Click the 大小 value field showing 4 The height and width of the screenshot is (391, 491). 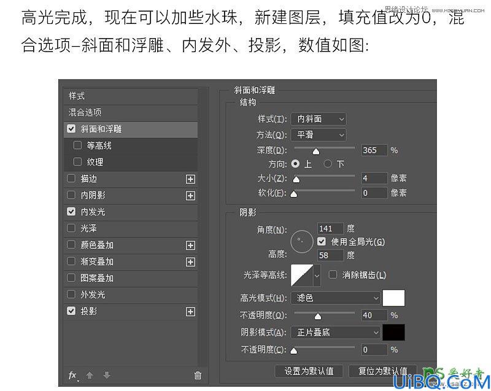pos(374,178)
